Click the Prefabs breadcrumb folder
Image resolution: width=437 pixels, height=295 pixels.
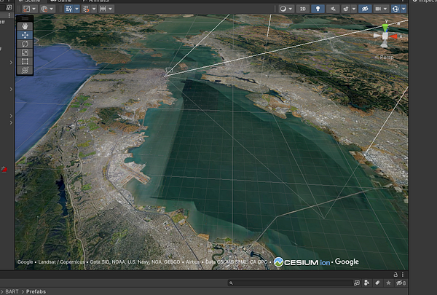point(36,291)
